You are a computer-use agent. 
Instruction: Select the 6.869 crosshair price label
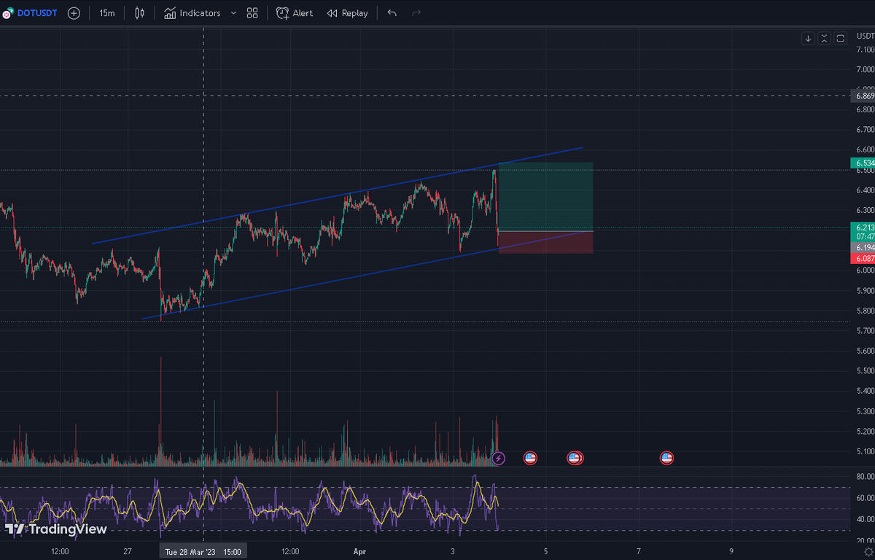point(863,96)
